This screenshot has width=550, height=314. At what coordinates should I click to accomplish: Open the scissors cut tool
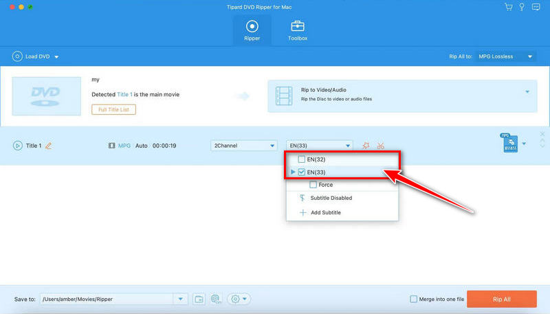click(381, 146)
